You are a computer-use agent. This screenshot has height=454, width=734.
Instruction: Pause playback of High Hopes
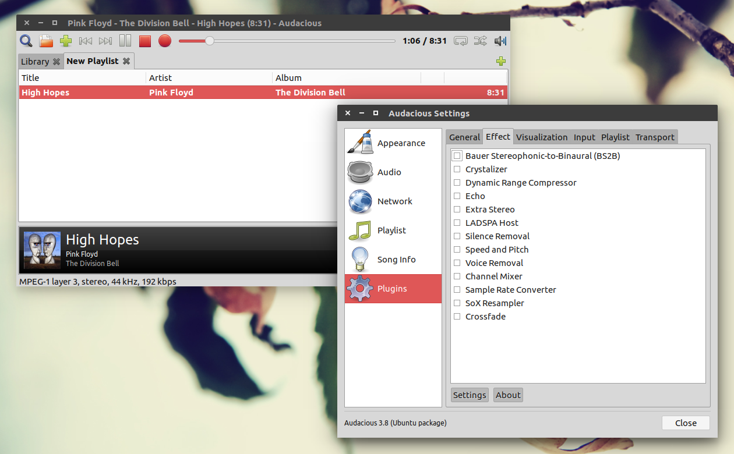(125, 41)
